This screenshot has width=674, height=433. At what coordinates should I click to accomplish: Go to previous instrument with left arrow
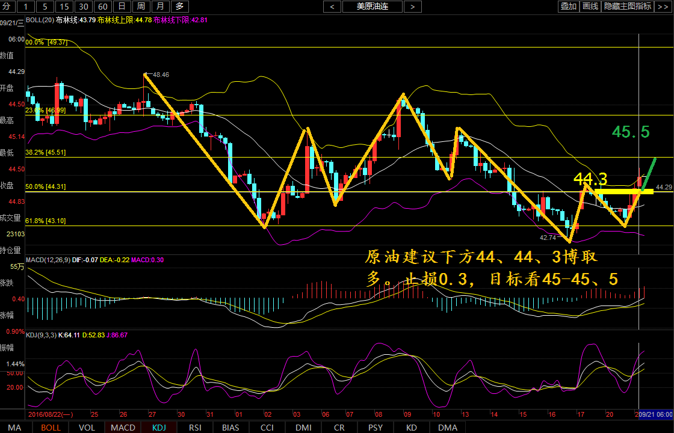pos(332,7)
